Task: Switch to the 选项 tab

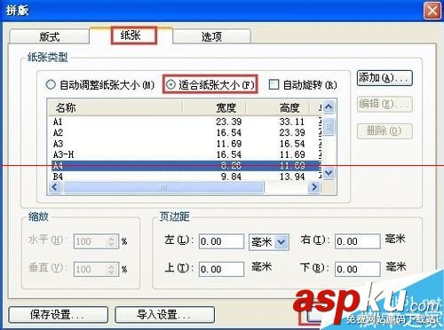Action: (211, 36)
